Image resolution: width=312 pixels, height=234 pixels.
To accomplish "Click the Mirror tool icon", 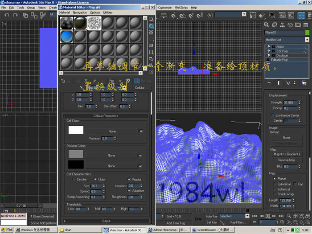I will click(x=253, y=16).
